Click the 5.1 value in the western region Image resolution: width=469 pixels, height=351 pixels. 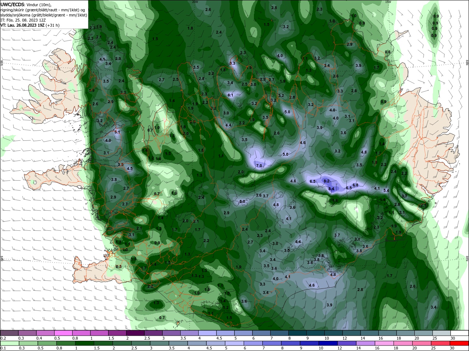pyautogui.click(x=117, y=132)
